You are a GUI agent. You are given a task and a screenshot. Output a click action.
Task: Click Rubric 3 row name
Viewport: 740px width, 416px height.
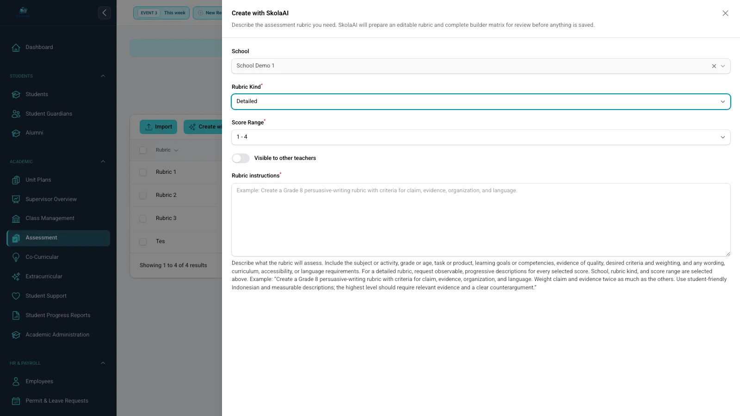tap(166, 218)
